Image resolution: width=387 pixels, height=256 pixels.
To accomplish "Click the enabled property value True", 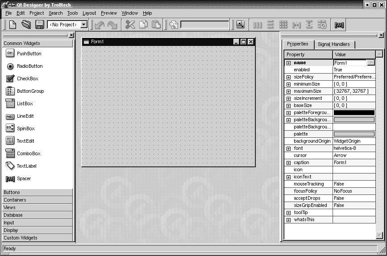I will point(354,70).
